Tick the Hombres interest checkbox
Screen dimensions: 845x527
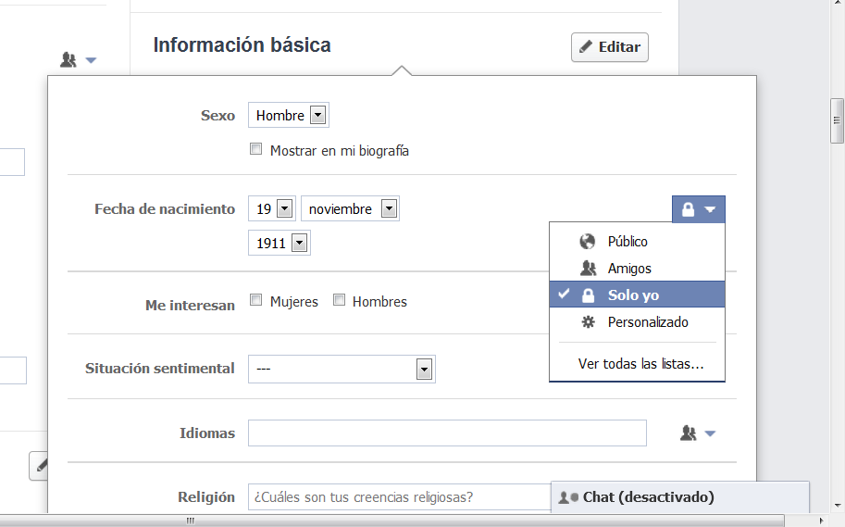pos(340,300)
